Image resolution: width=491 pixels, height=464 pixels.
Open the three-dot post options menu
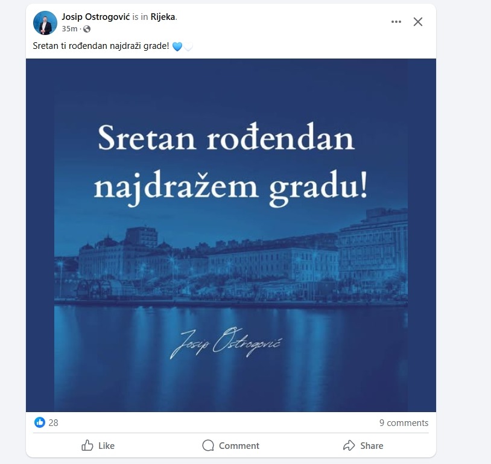396,22
